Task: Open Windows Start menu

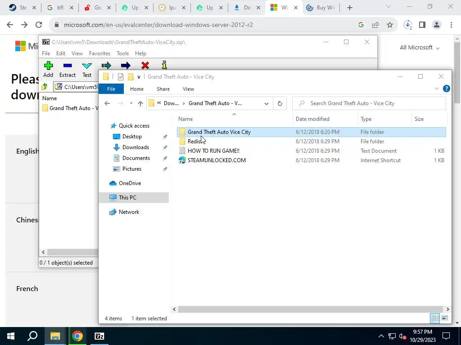Action: point(11,336)
